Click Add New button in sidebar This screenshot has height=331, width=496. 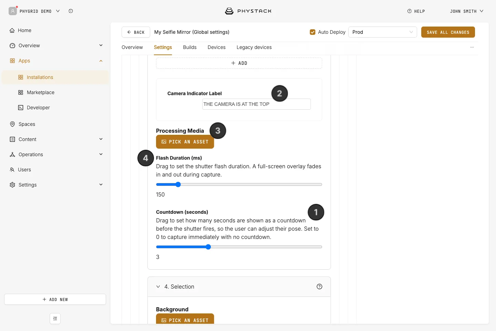[x=55, y=299]
